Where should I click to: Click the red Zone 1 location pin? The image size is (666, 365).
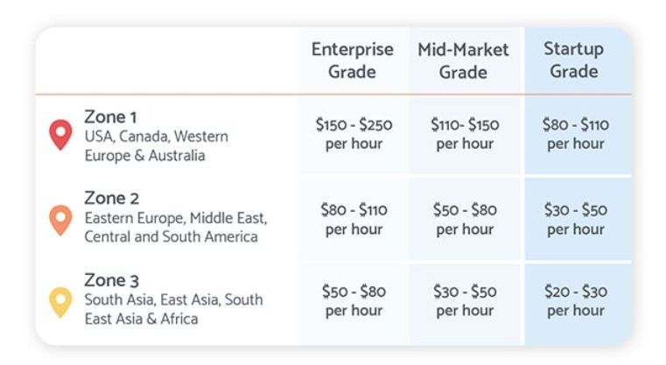coord(60,135)
